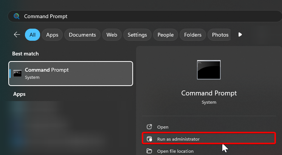Choose Open in the details pane
Image resolution: width=282 pixels, height=155 pixels.
click(209, 127)
